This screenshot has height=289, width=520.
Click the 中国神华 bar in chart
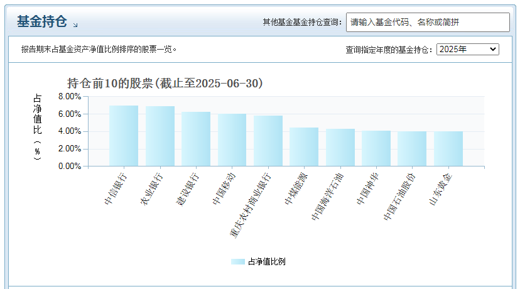pyautogui.click(x=376, y=148)
